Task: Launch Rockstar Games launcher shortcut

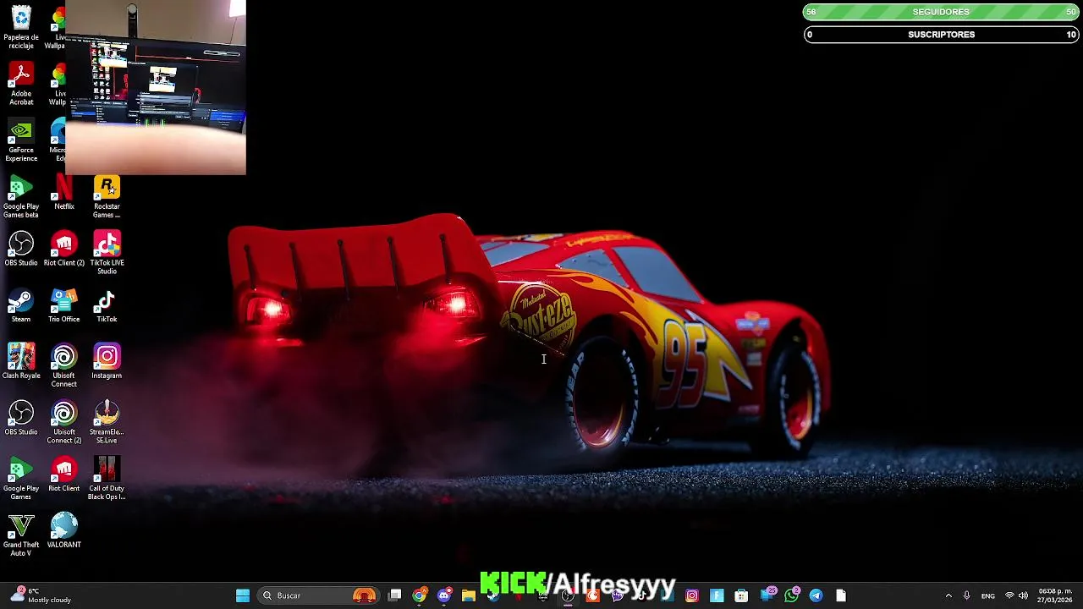Action: 107,197
